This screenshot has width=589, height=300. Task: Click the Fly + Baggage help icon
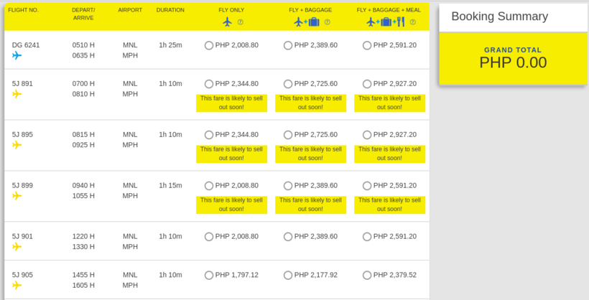tap(327, 22)
